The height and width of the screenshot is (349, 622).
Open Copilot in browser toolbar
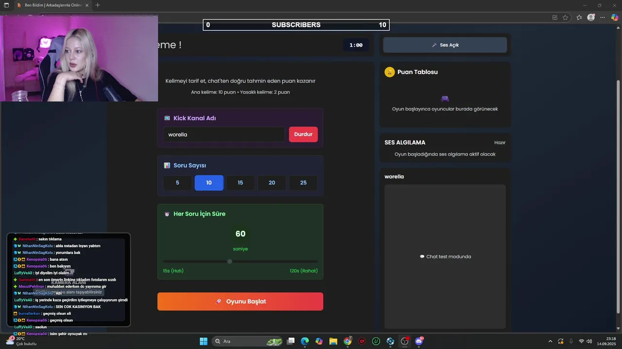(615, 17)
